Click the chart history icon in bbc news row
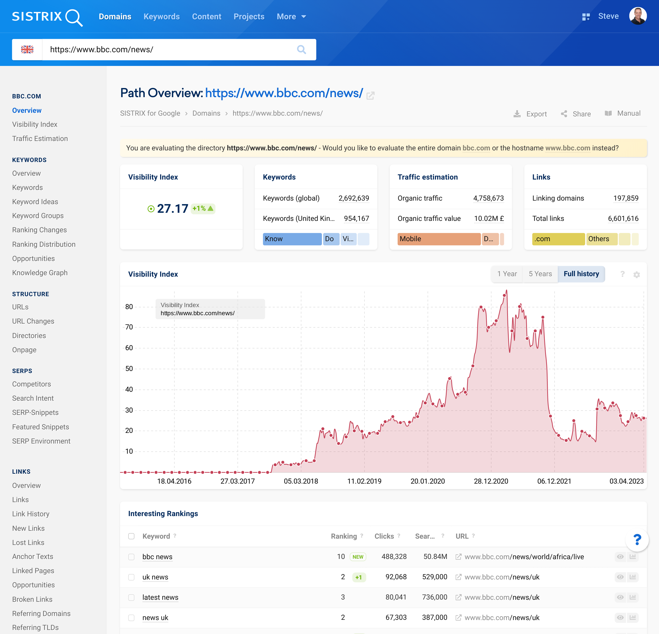The image size is (659, 634). [633, 557]
